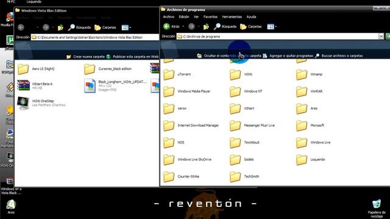Select the Aero UI (Night) folder

36,69
